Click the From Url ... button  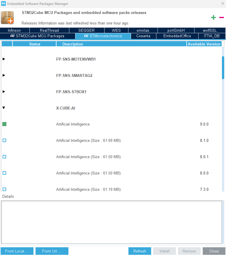pos(52,251)
